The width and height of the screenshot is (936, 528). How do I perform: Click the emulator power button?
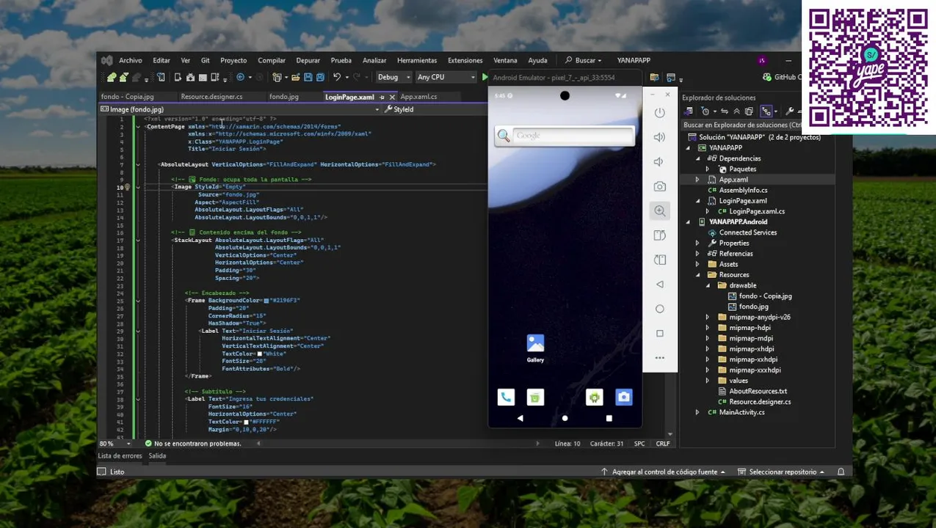[659, 113]
